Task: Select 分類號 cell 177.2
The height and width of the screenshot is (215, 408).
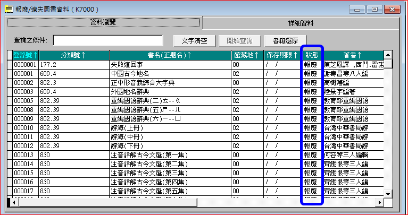Action: (74, 65)
